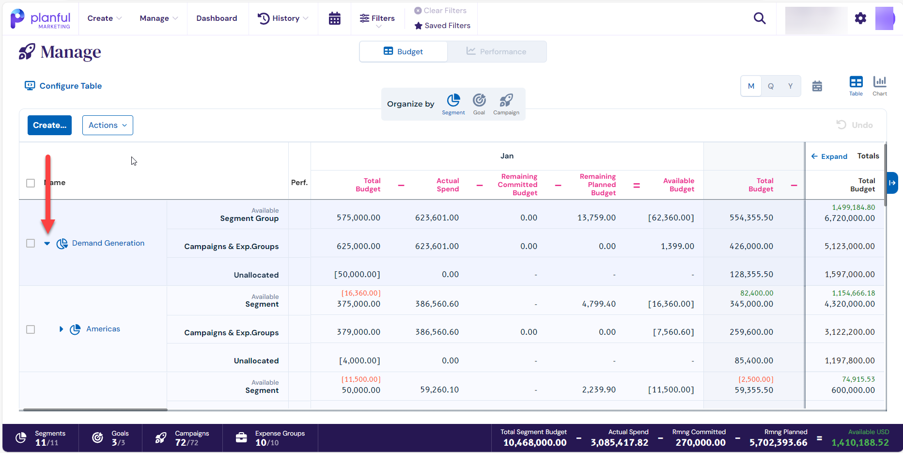Click the blue Create... button
Viewport: 903px width, 453px height.
[x=49, y=125]
